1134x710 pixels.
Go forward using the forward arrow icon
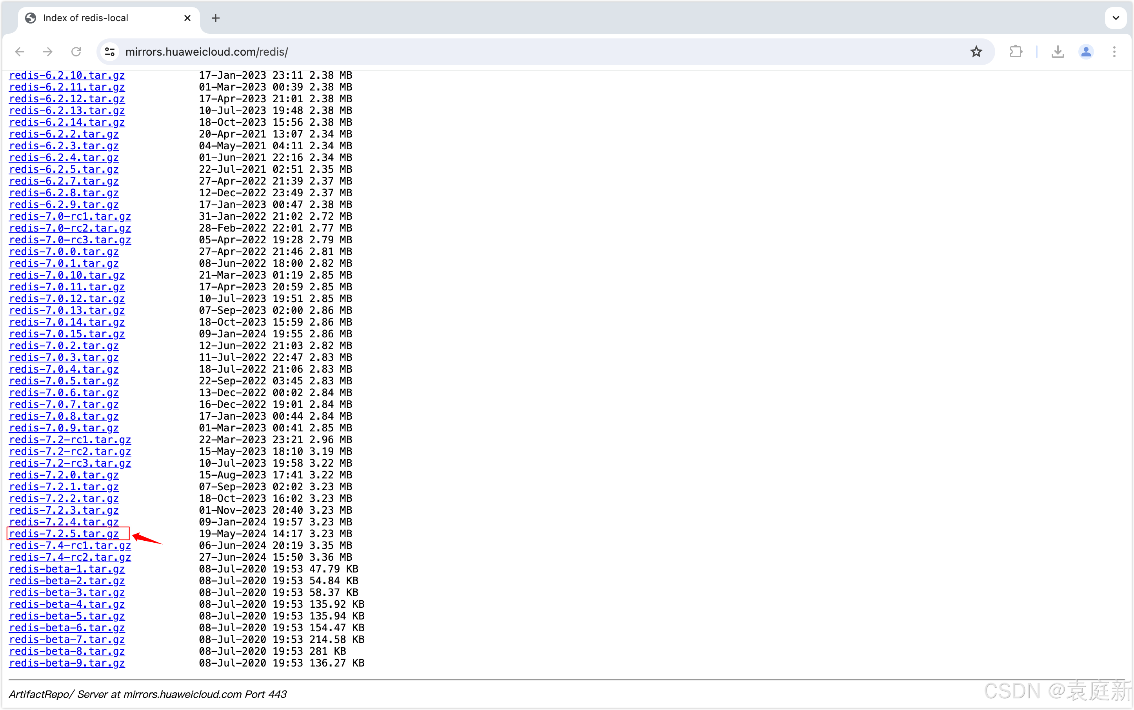(x=47, y=52)
